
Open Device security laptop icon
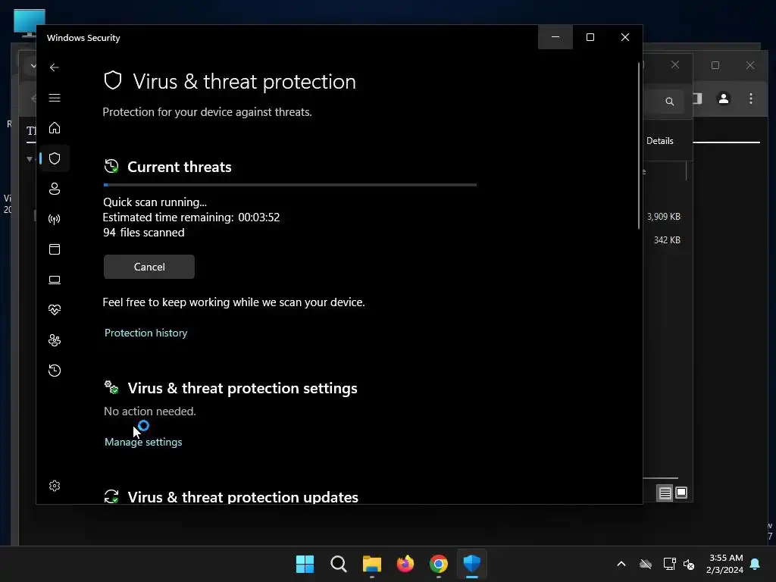click(x=55, y=280)
